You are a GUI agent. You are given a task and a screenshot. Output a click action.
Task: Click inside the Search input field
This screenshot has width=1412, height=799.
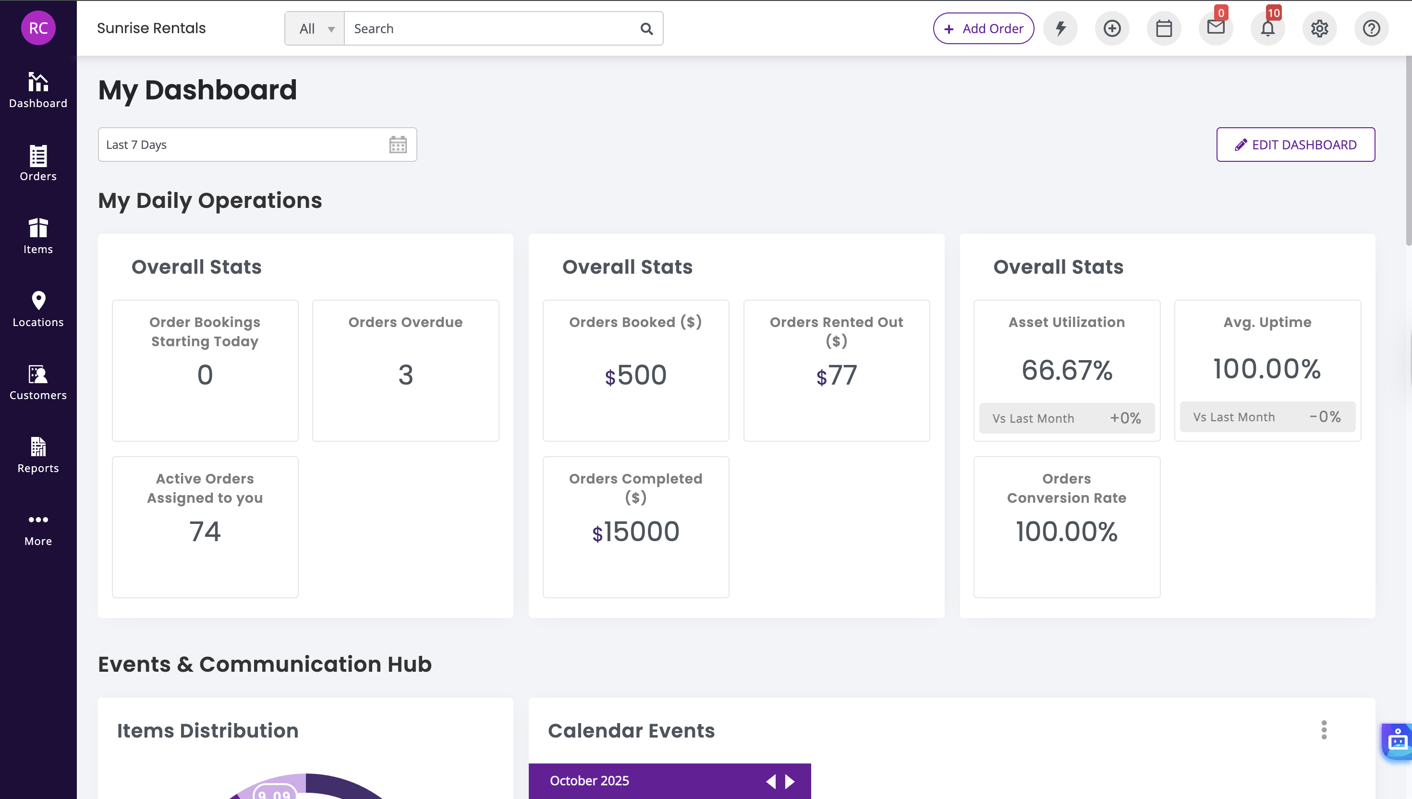click(491, 28)
